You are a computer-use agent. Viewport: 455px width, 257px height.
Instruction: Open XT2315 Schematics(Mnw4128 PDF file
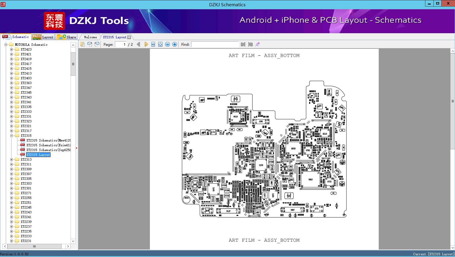pyautogui.click(x=48, y=140)
